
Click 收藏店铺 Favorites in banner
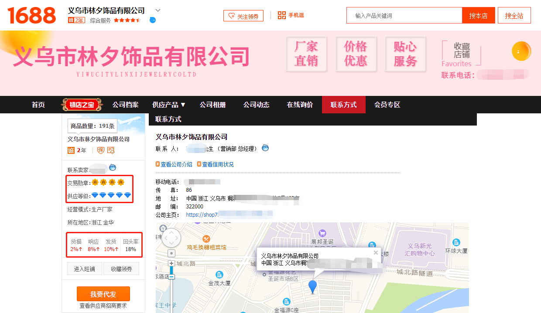click(x=461, y=54)
